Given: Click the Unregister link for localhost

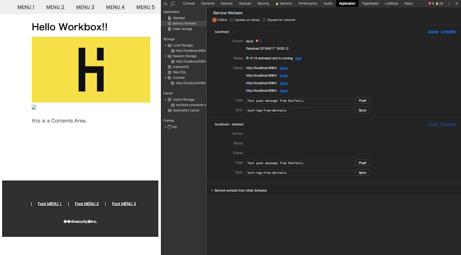Looking at the screenshot, I should click(x=448, y=32).
